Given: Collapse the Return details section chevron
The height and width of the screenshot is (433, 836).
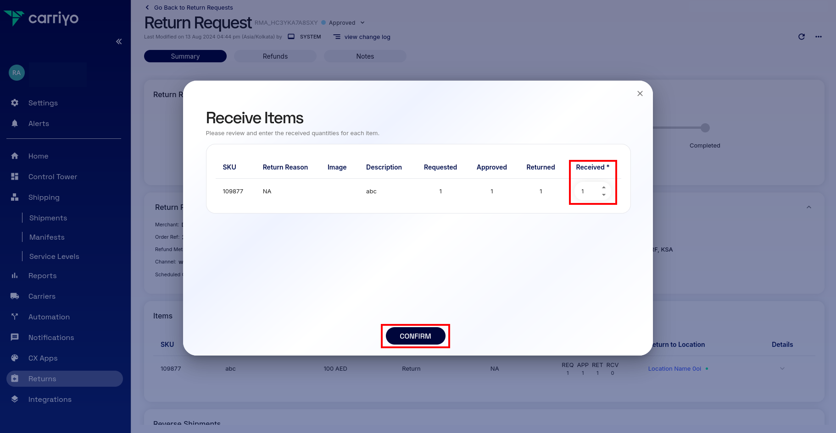Looking at the screenshot, I should pyautogui.click(x=808, y=207).
